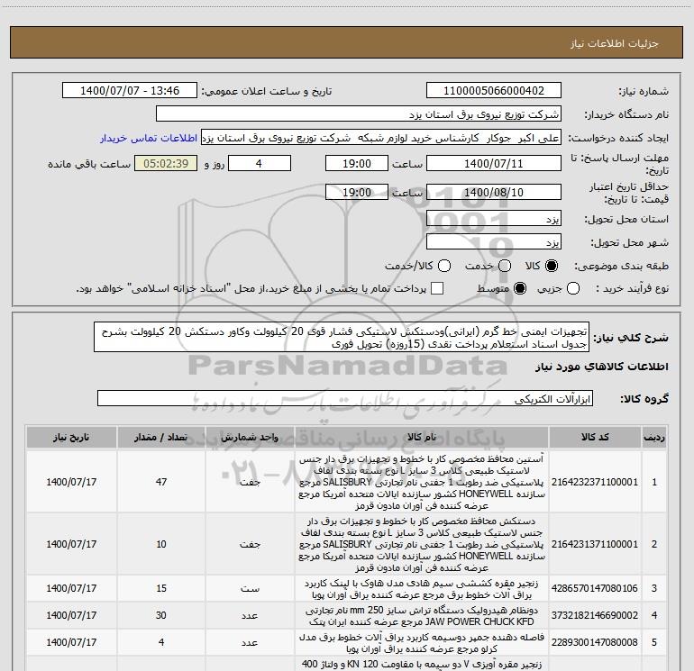Click quantity 10 in row 2
This screenshot has width=694, height=671.
(x=161, y=544)
